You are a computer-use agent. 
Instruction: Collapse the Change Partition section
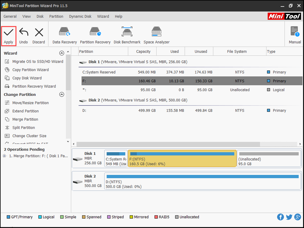[62, 94]
